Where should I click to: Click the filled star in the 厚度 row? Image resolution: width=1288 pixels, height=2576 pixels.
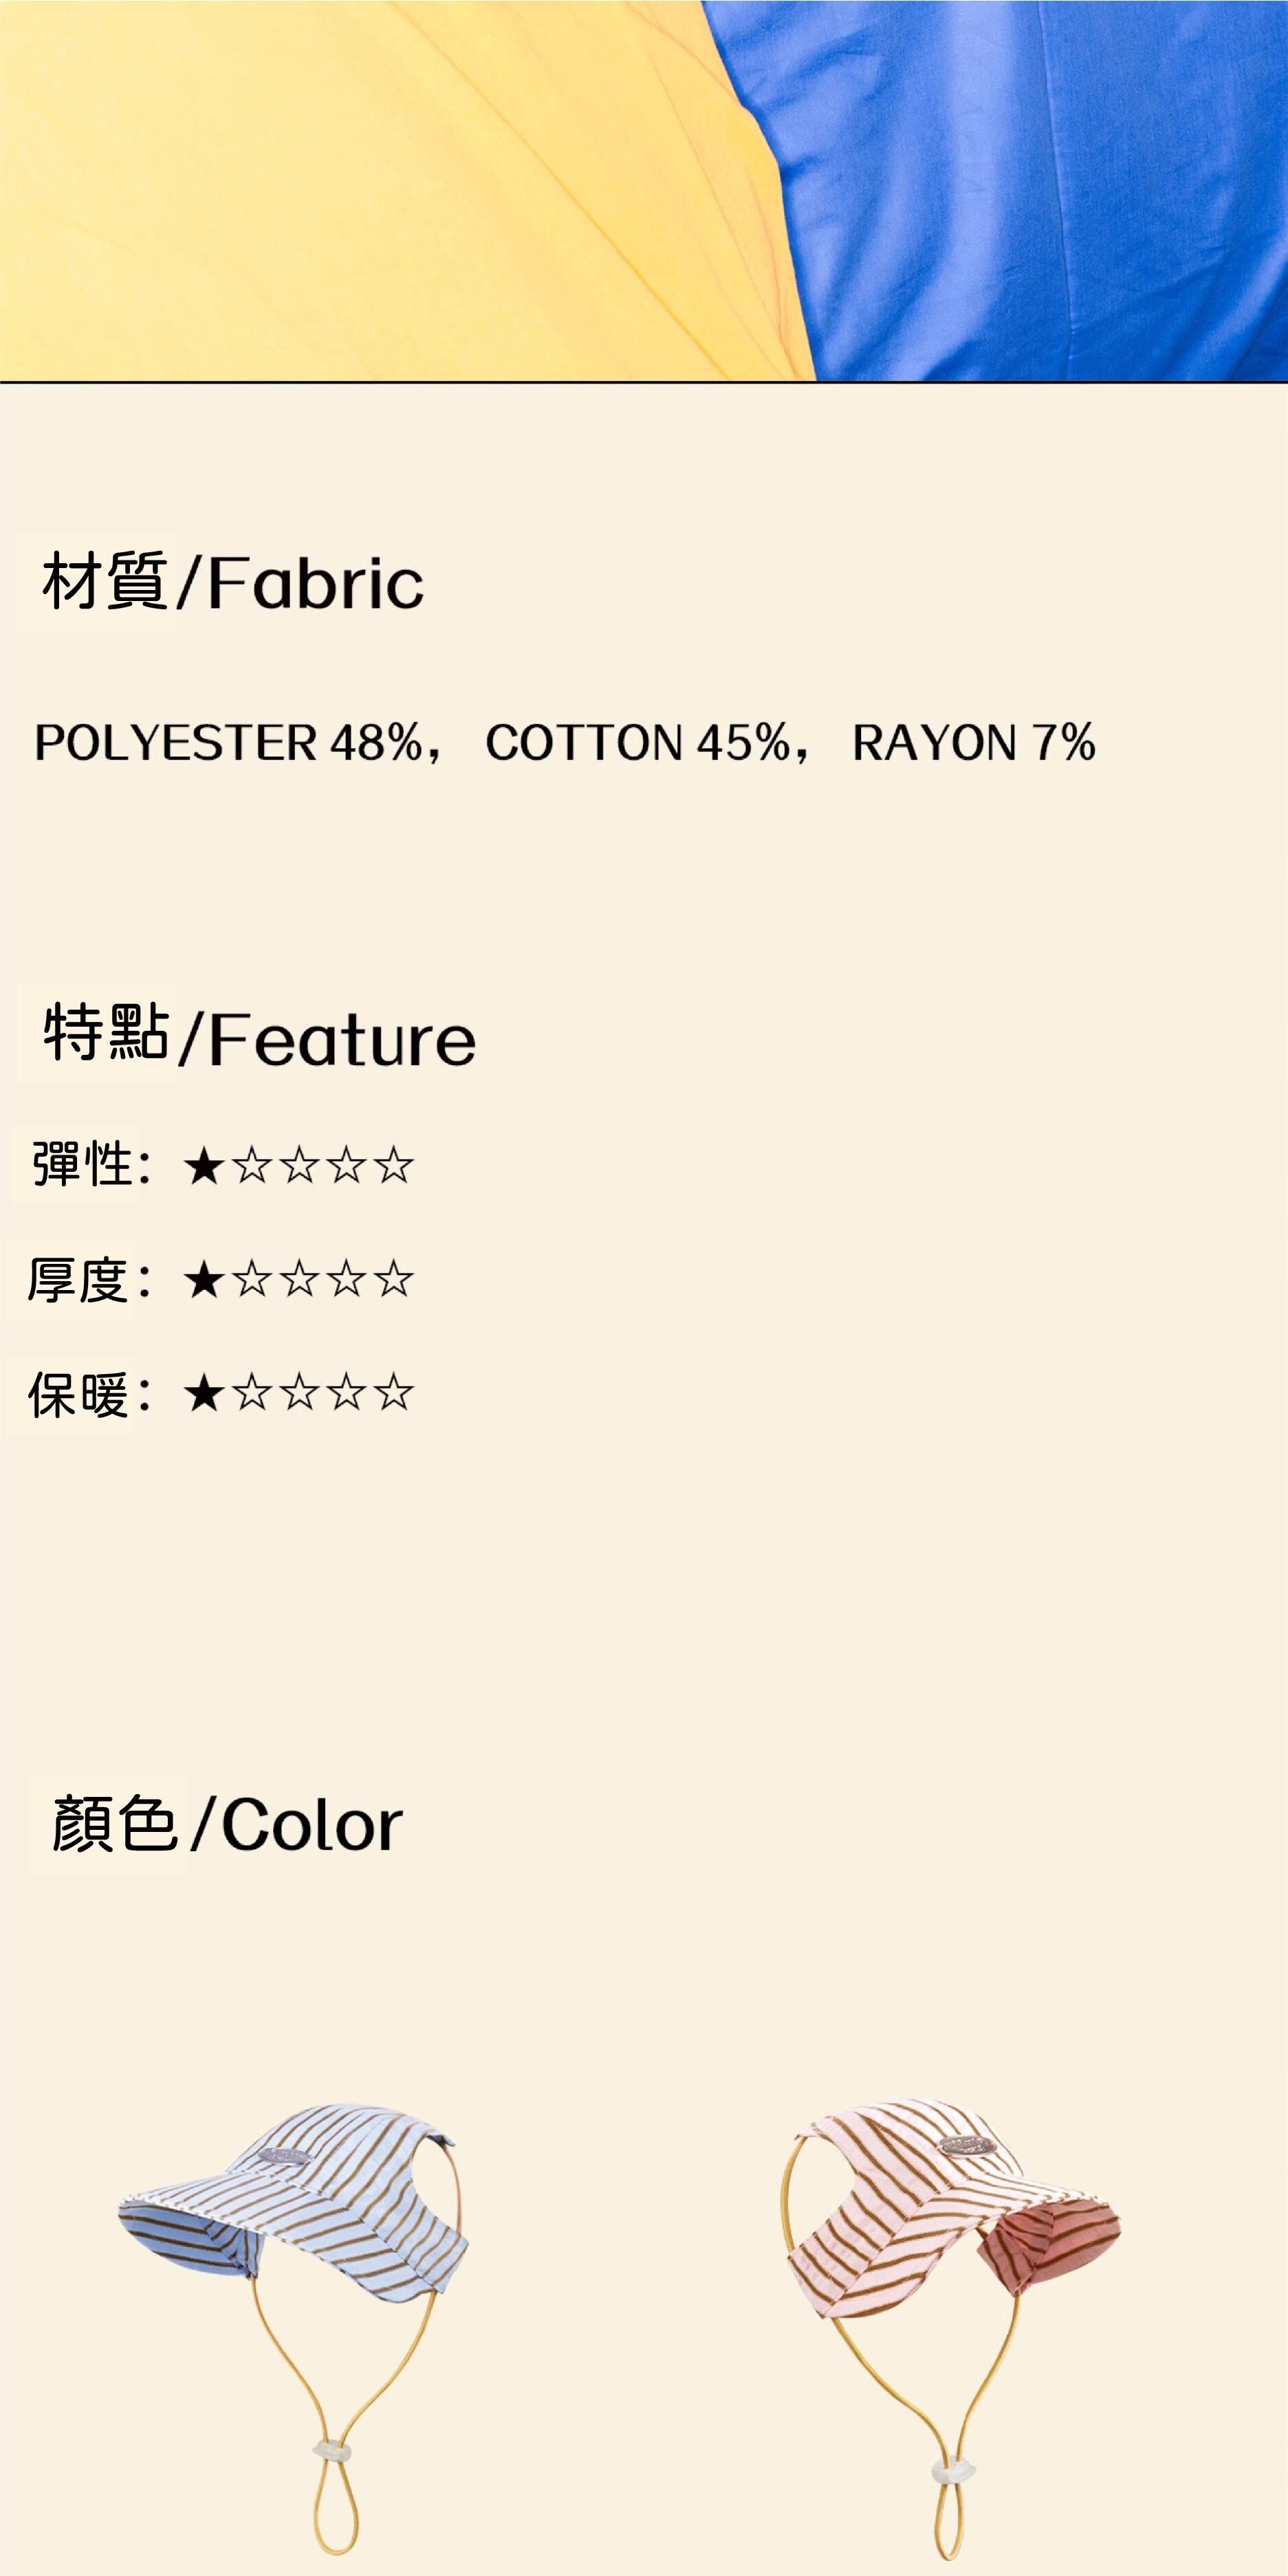point(204,1280)
